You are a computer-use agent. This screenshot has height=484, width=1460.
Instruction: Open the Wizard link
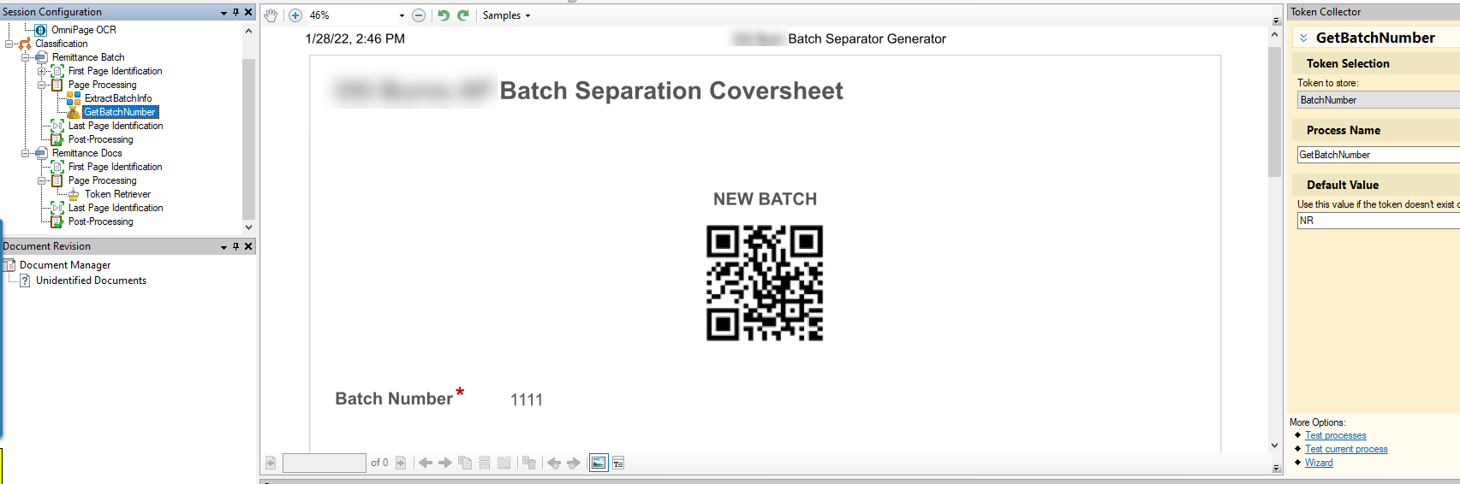click(1319, 463)
